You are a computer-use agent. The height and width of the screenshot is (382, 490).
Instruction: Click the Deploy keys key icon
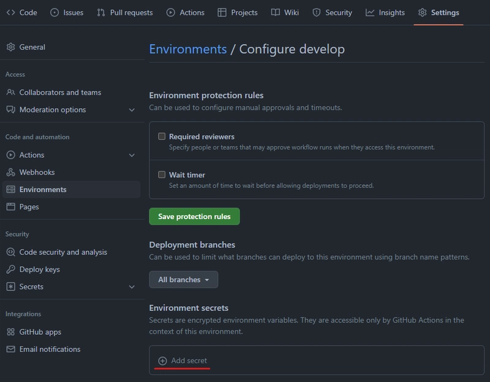10,269
